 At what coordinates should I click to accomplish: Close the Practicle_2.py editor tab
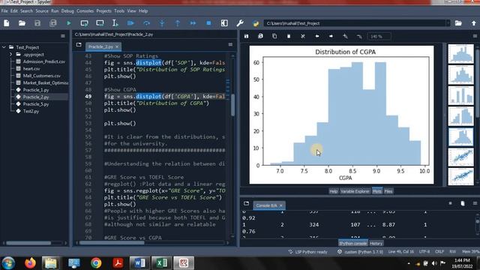point(117,46)
